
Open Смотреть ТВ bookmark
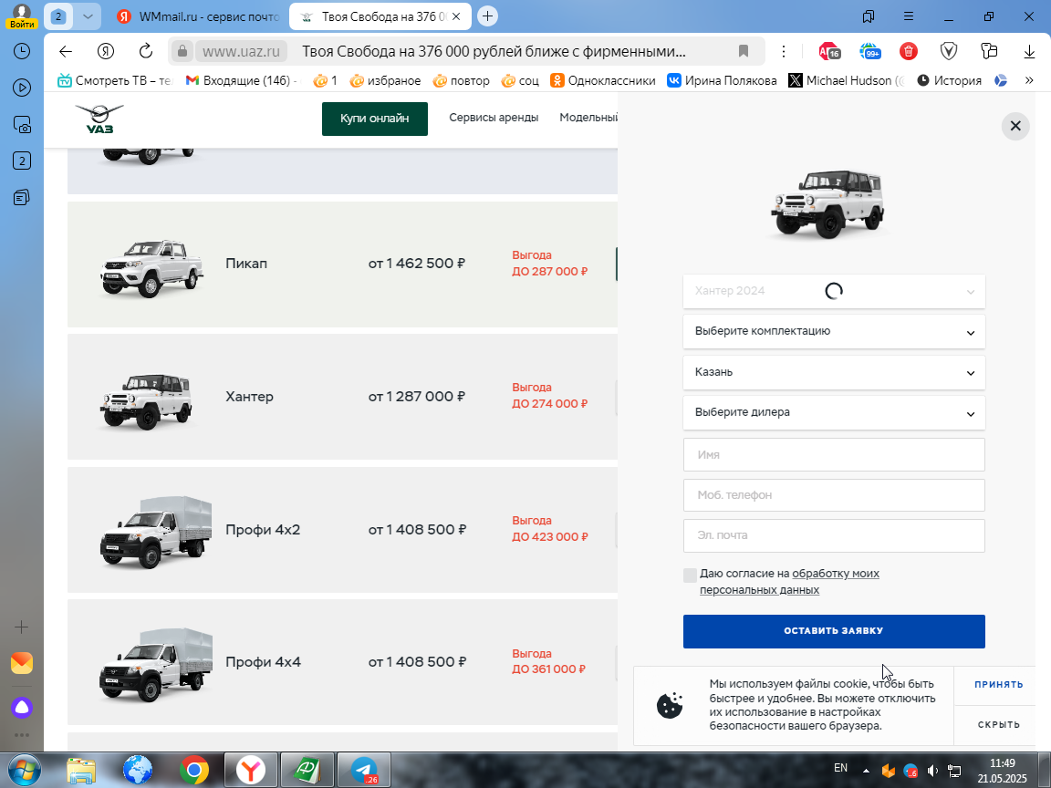click(x=115, y=80)
